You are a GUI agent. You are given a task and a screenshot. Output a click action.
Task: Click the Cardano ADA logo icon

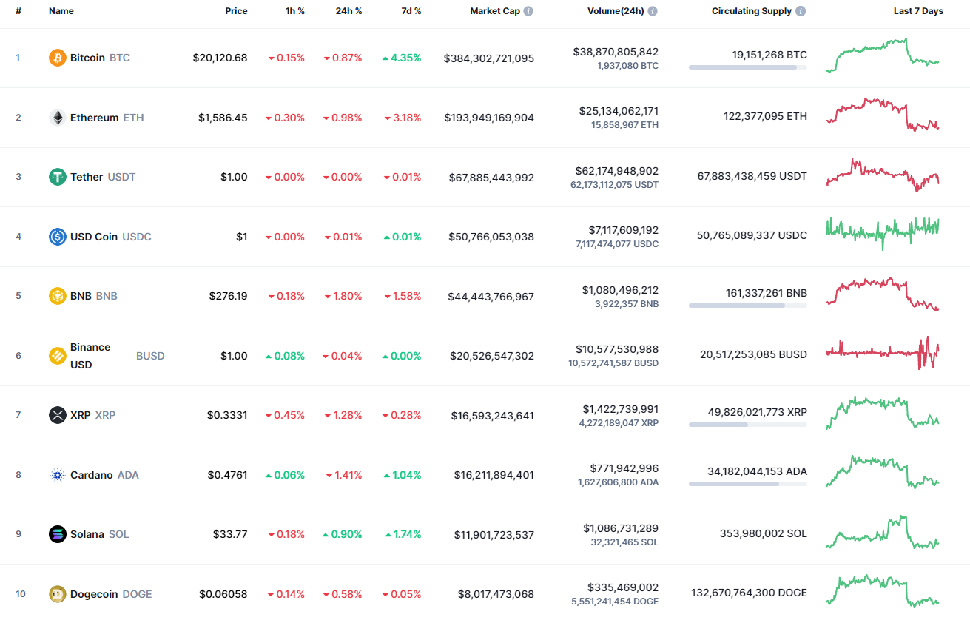pos(56,474)
